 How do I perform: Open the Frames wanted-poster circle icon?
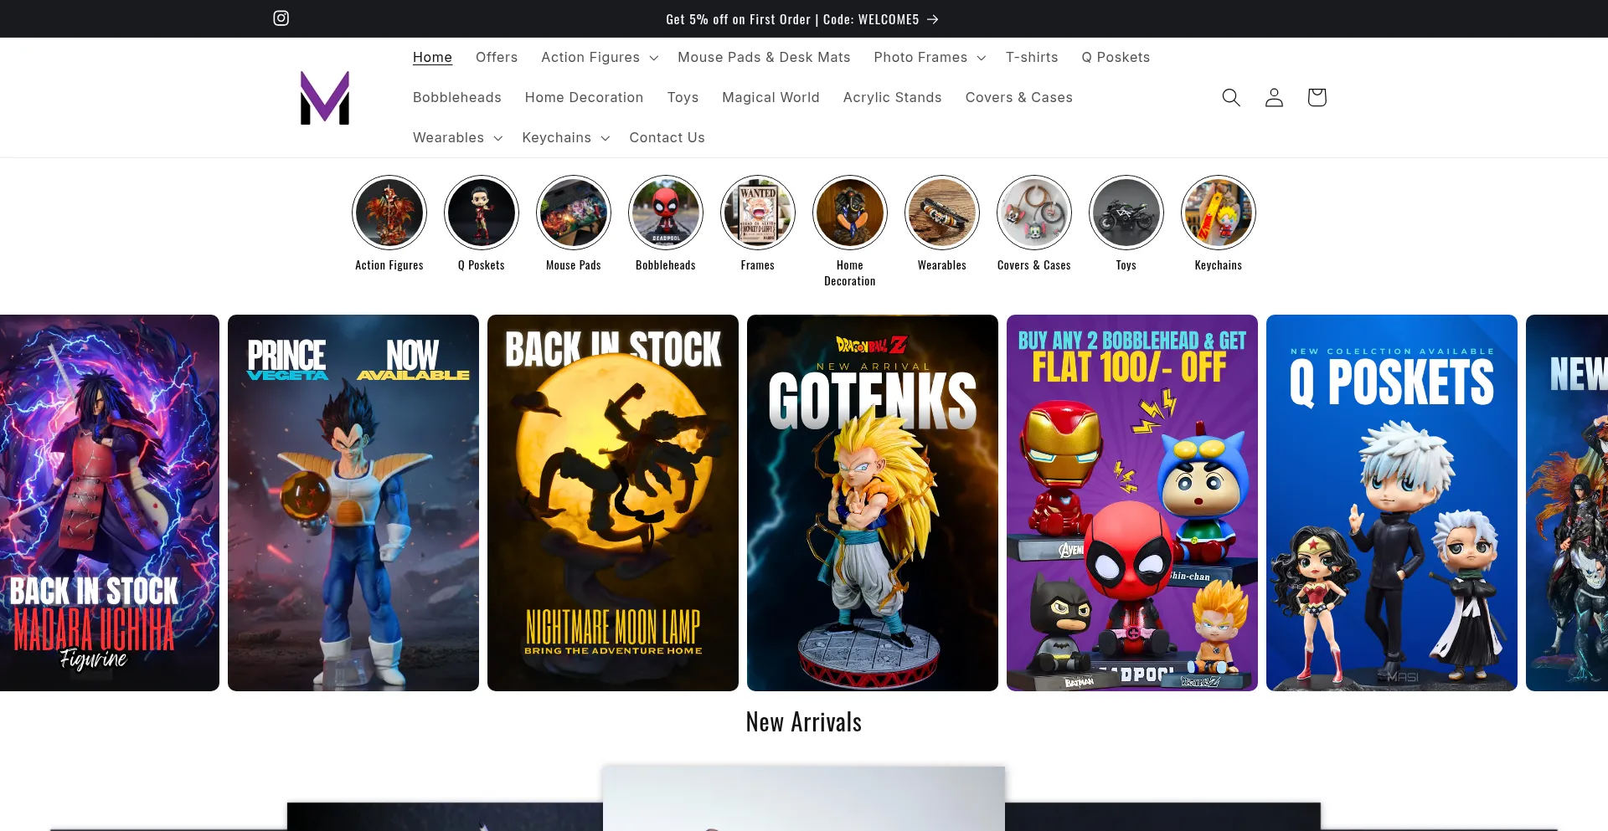coord(758,213)
